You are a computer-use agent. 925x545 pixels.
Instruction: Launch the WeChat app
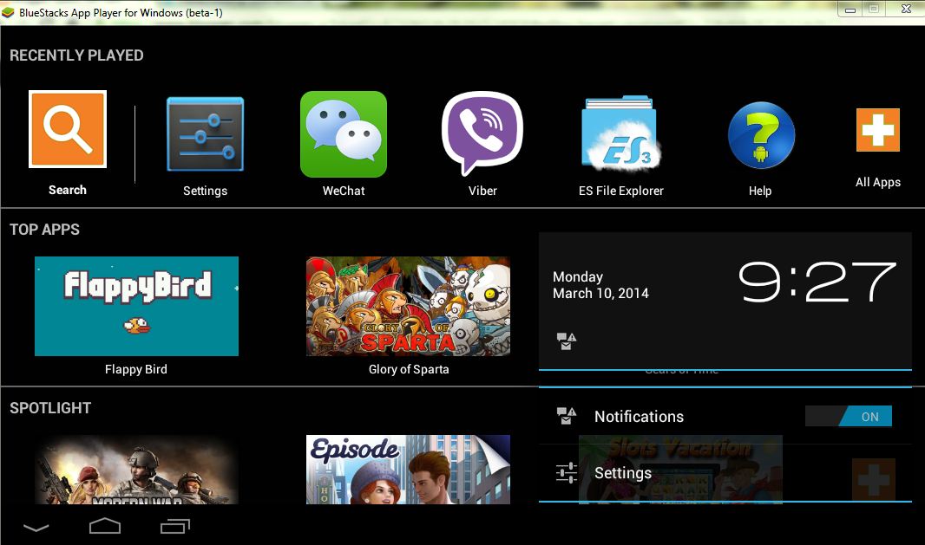point(344,134)
